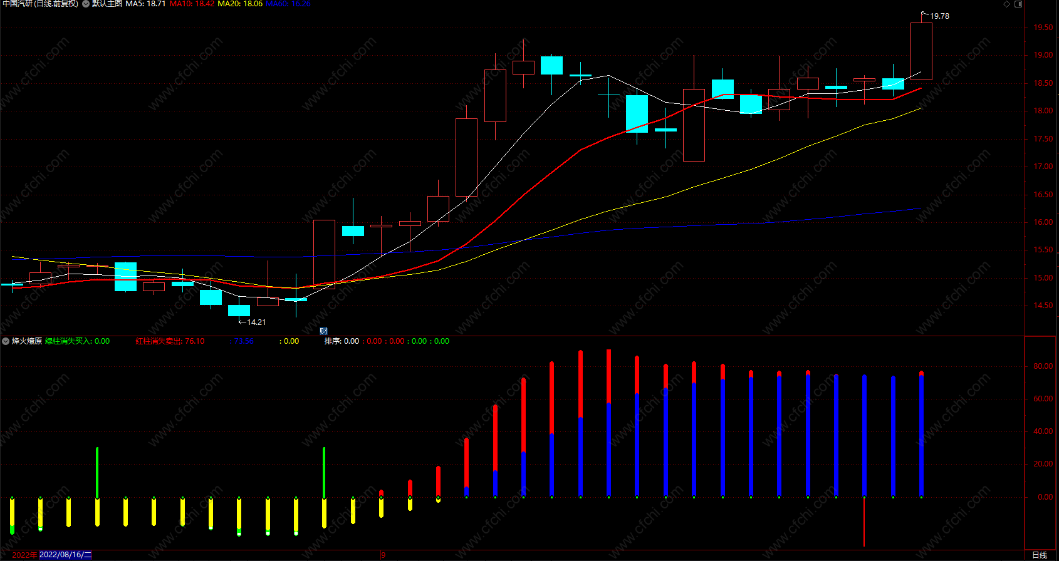
Task: Click the 财 marker below the chart
Action: [323, 331]
